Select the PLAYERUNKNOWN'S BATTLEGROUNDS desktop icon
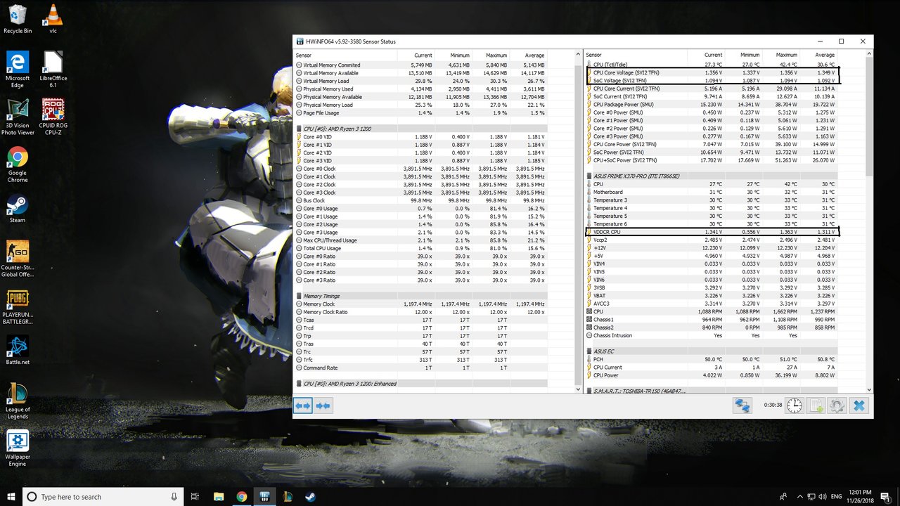 pyautogui.click(x=18, y=309)
